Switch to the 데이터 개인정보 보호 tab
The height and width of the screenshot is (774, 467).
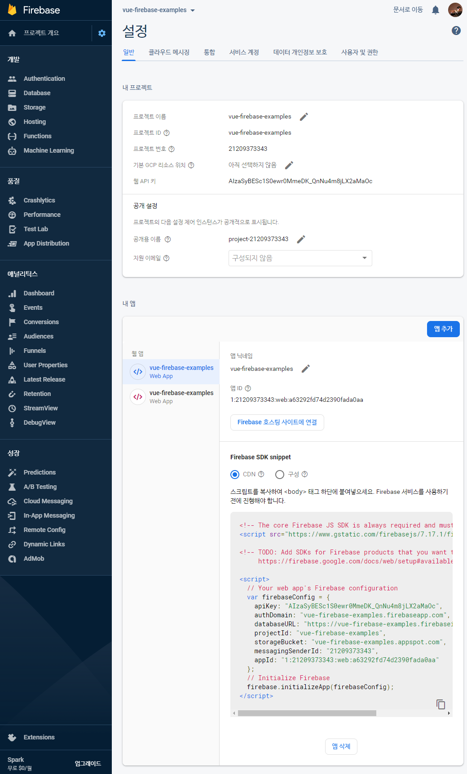point(300,52)
